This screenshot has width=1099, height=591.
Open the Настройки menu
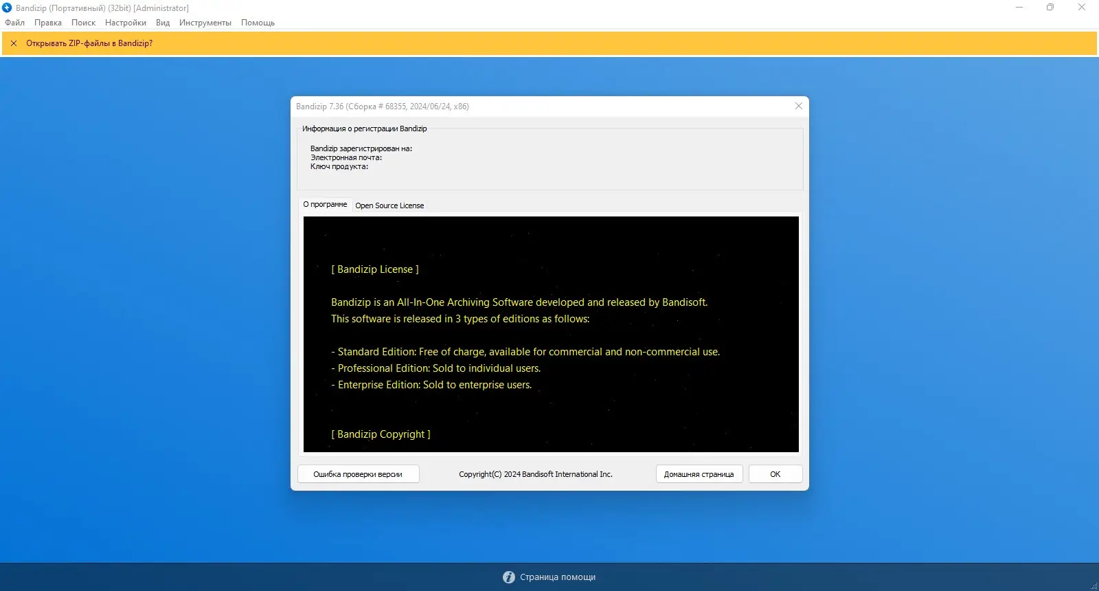[x=126, y=23]
